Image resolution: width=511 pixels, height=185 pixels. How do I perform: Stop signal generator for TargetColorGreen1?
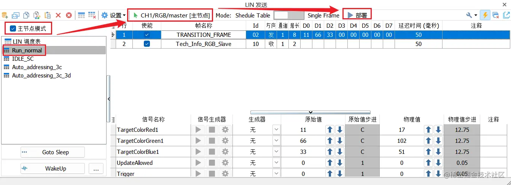(212, 141)
